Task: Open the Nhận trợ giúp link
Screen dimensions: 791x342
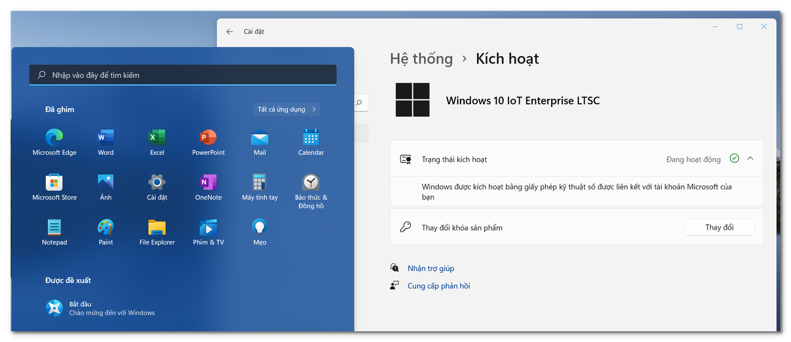Action: click(431, 269)
